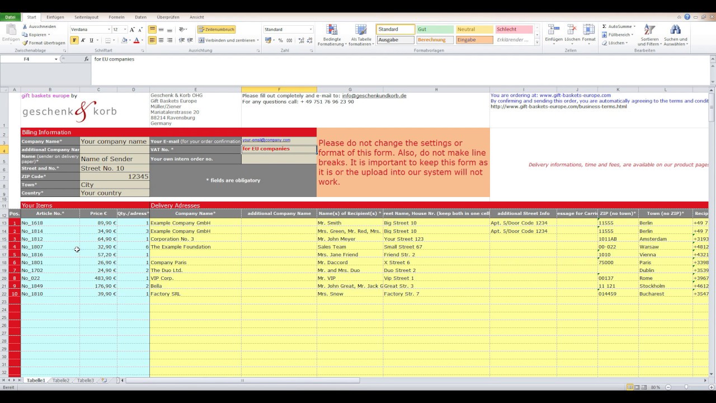Click the Name Box showing F4

pos(27,59)
